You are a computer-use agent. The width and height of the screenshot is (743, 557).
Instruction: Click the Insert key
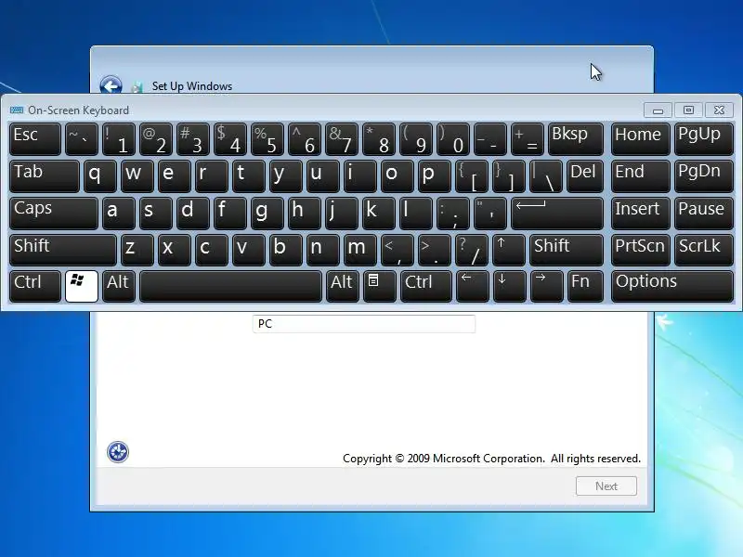pyautogui.click(x=640, y=214)
